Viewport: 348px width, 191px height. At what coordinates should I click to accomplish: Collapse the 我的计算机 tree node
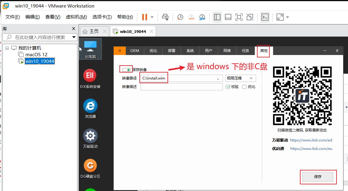point(7,48)
